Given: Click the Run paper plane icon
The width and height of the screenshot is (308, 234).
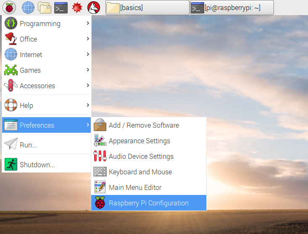Looking at the screenshot, I should click(x=11, y=144).
